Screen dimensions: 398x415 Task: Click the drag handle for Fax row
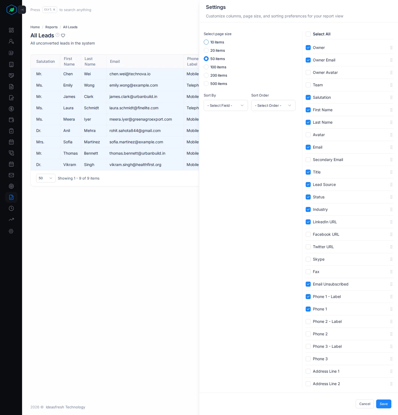(391, 272)
